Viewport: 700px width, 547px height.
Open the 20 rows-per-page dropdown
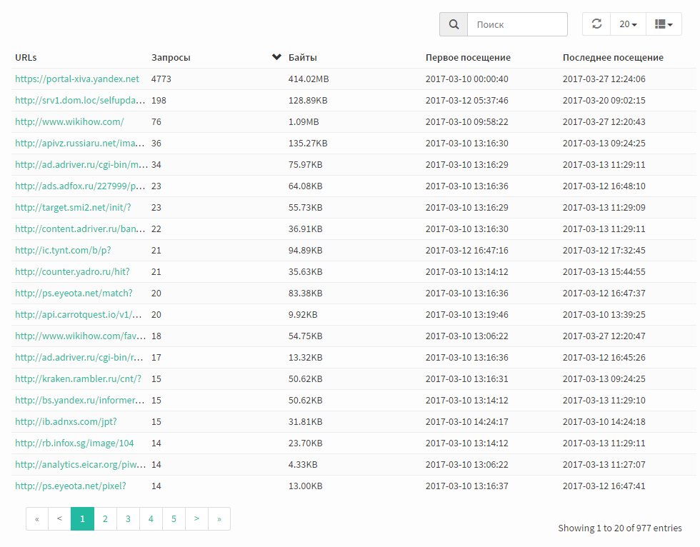point(628,24)
